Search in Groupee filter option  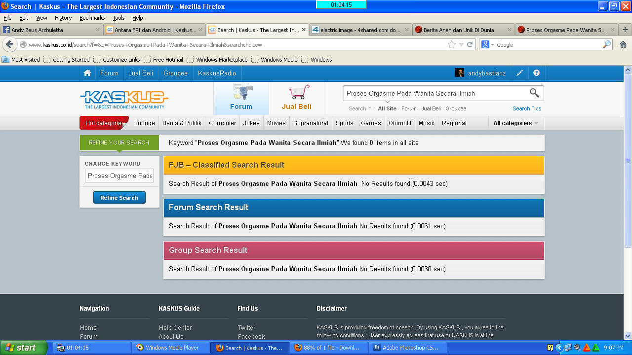456,108
